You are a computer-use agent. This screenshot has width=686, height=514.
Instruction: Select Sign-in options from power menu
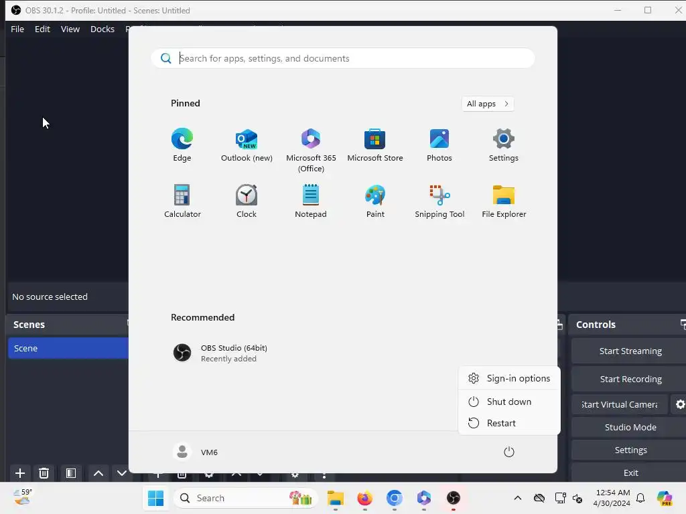[x=509, y=379]
